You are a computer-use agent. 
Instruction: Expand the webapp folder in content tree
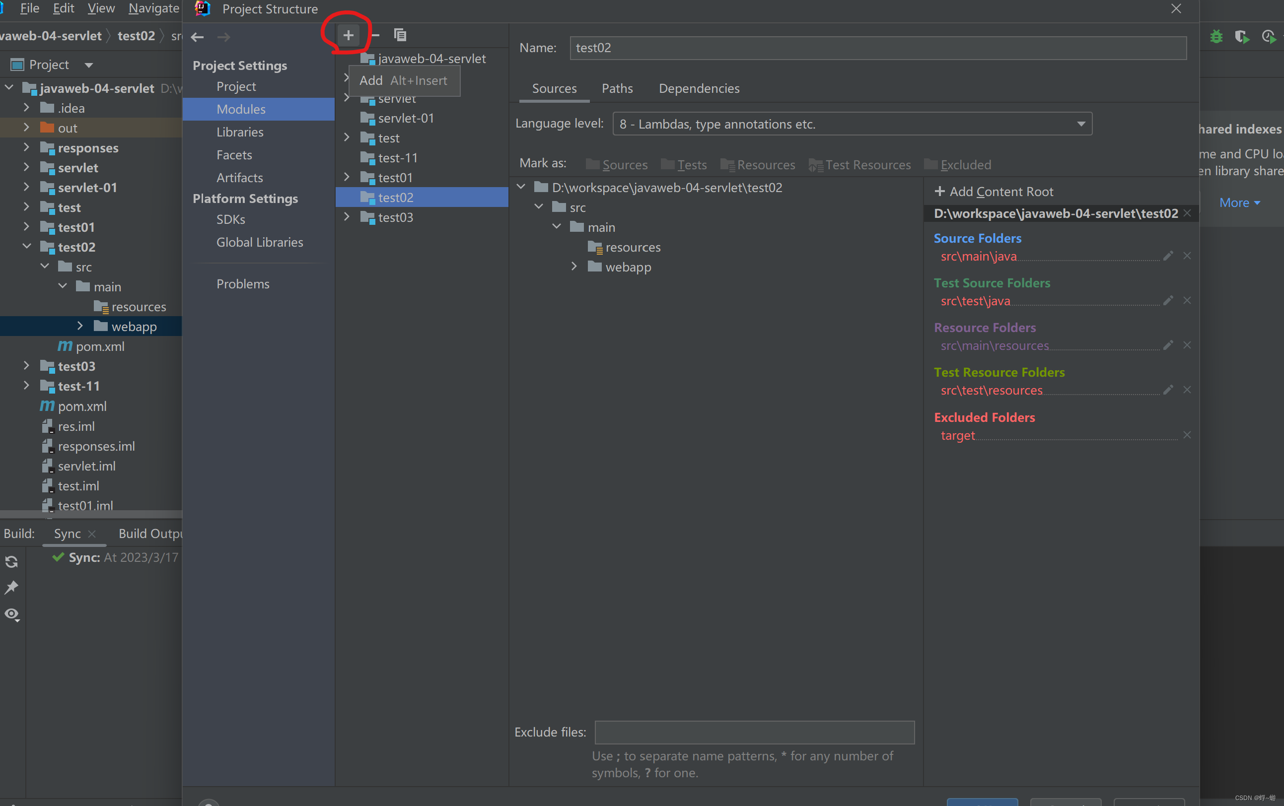pos(574,266)
